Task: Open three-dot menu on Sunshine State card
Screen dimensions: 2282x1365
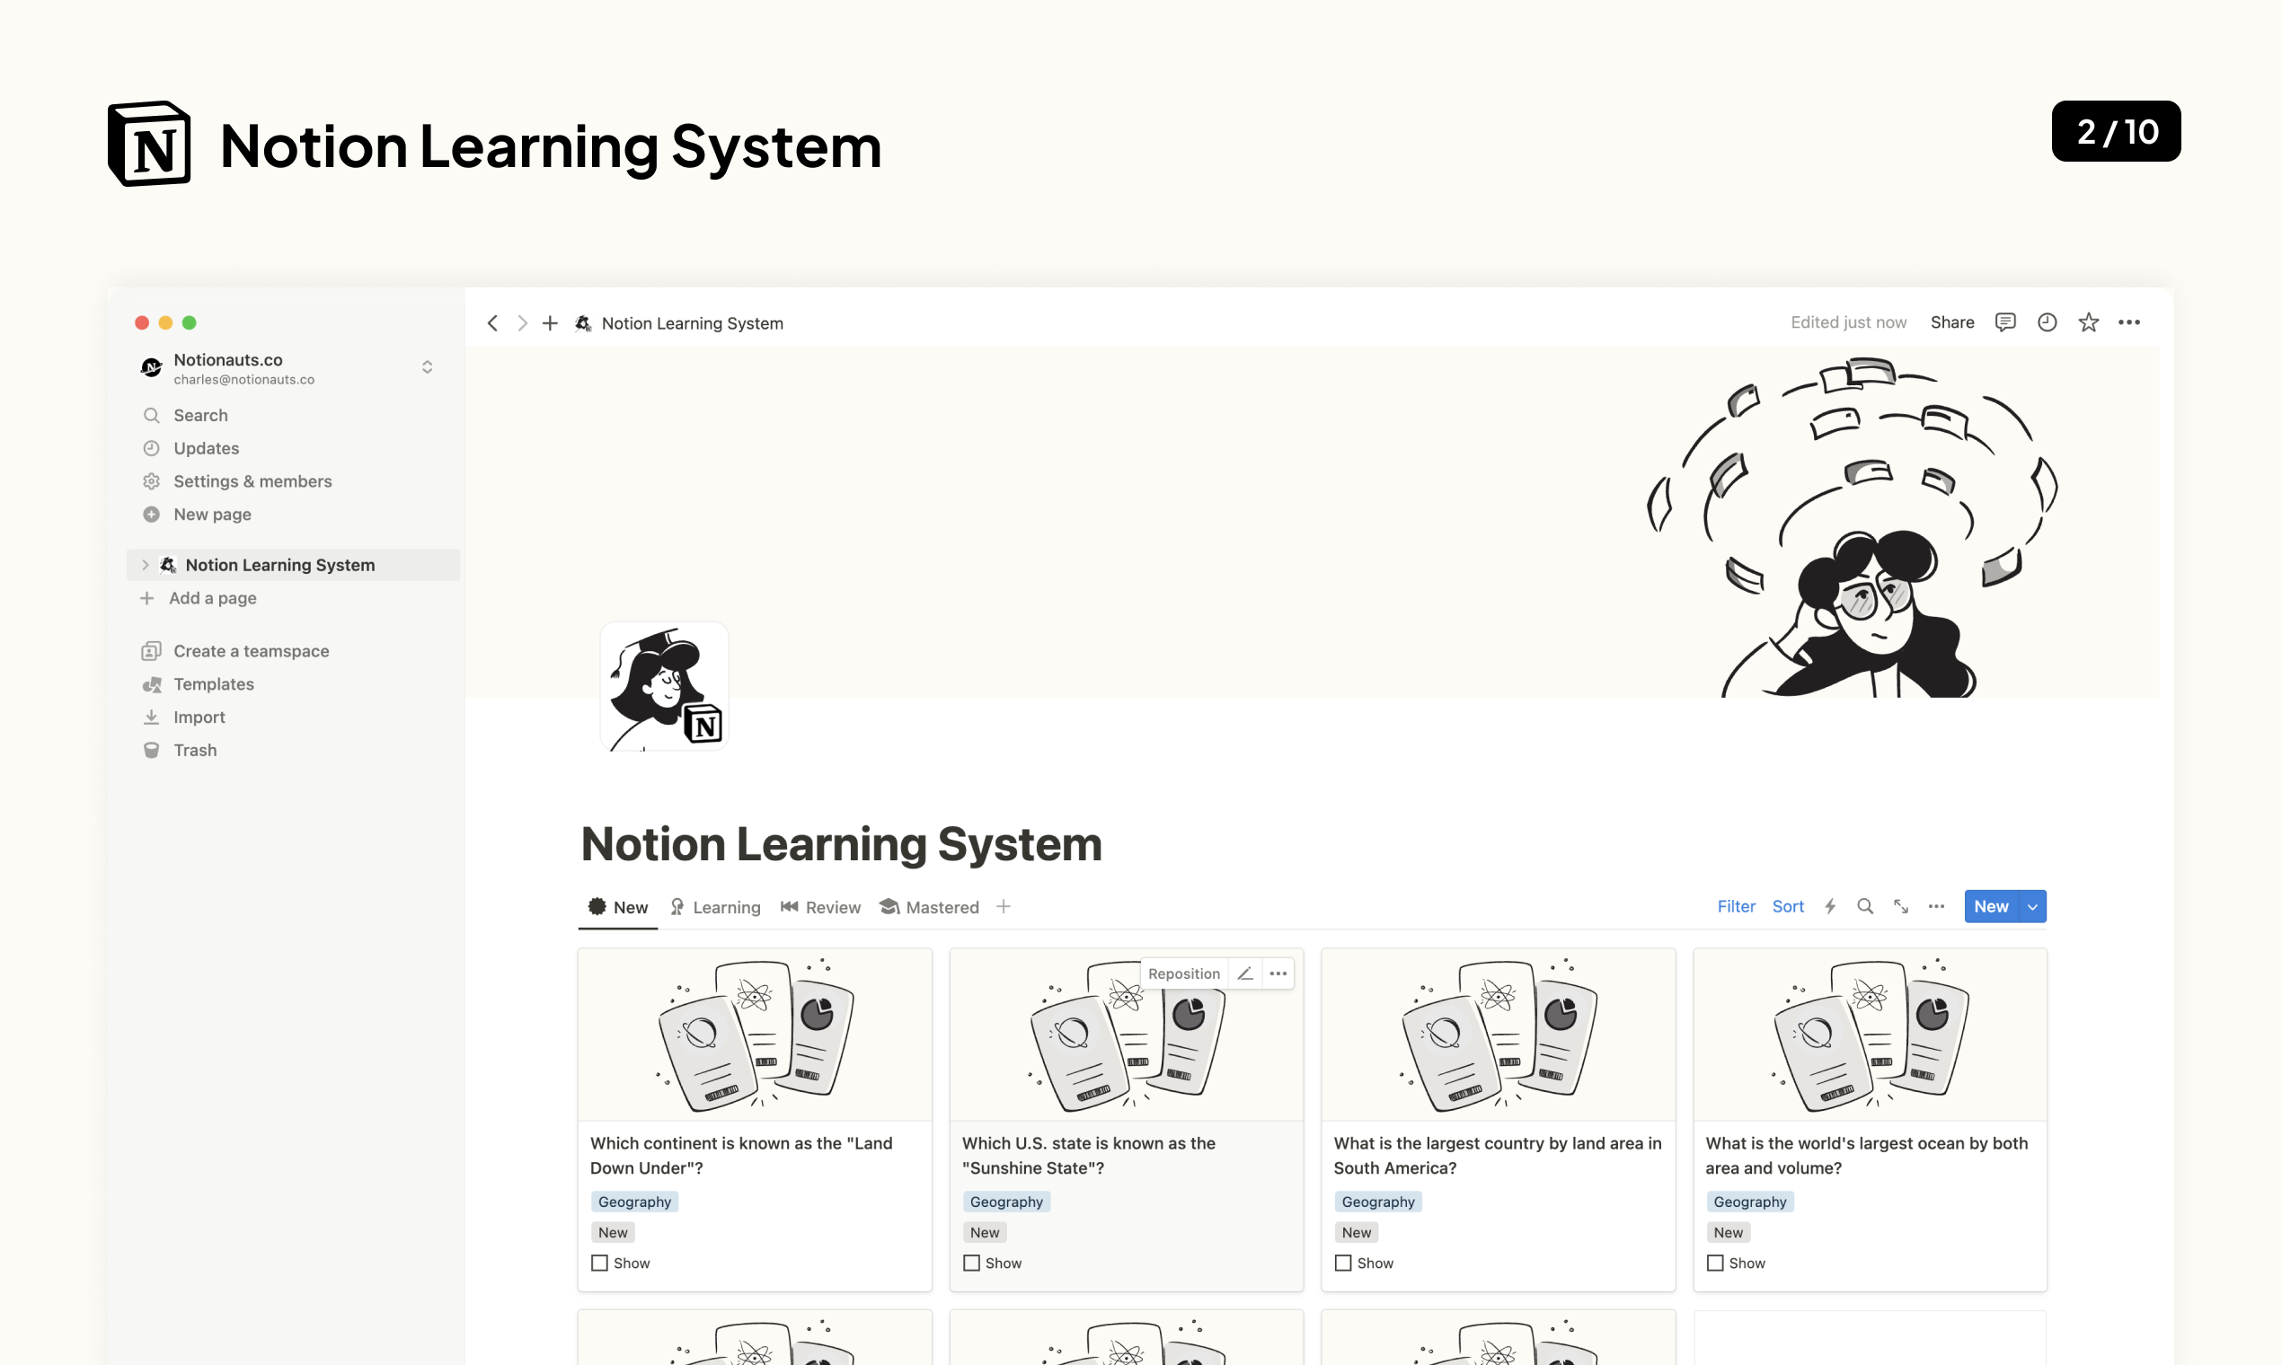Action: click(1278, 973)
